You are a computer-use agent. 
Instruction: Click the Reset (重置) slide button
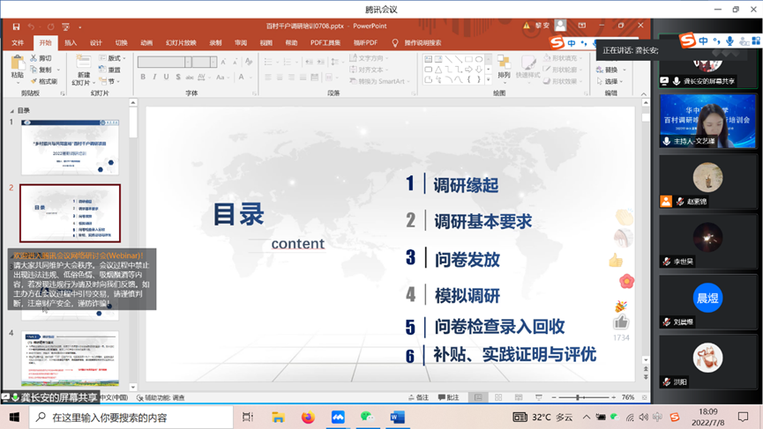113,70
